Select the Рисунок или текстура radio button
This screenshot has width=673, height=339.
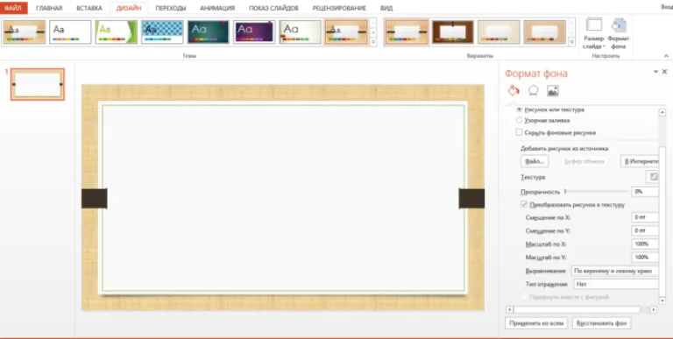pyautogui.click(x=519, y=109)
